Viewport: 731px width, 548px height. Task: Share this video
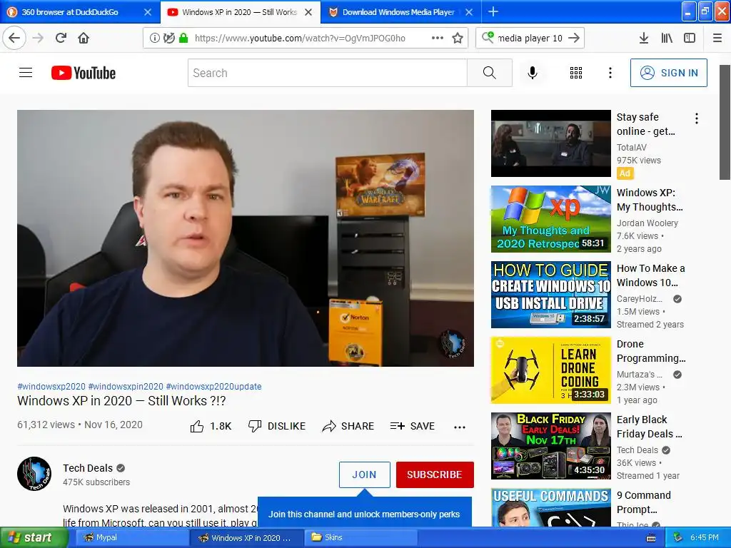pos(348,426)
